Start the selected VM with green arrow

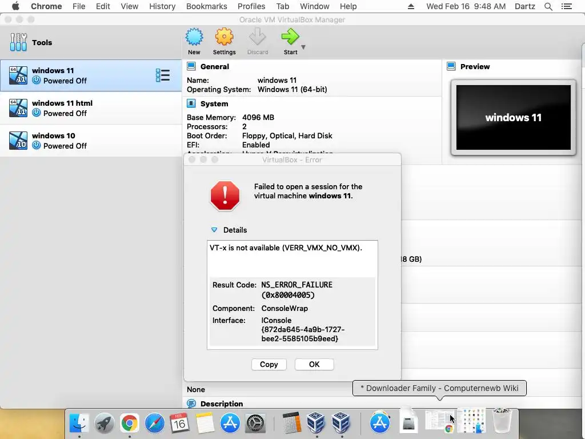point(290,37)
